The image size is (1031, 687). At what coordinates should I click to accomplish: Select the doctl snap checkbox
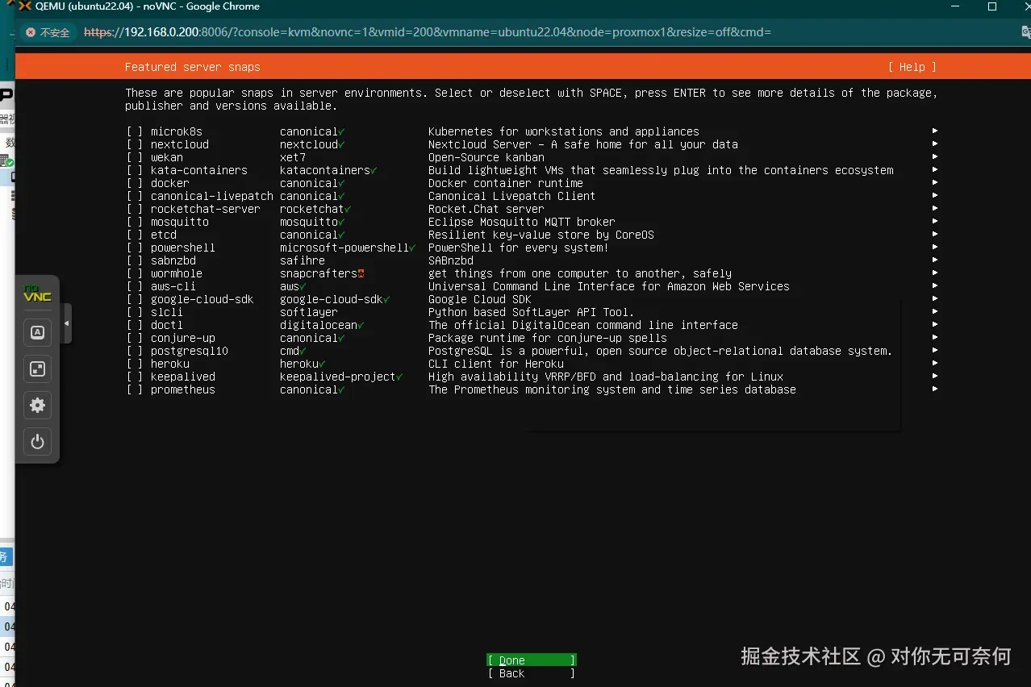pos(134,325)
